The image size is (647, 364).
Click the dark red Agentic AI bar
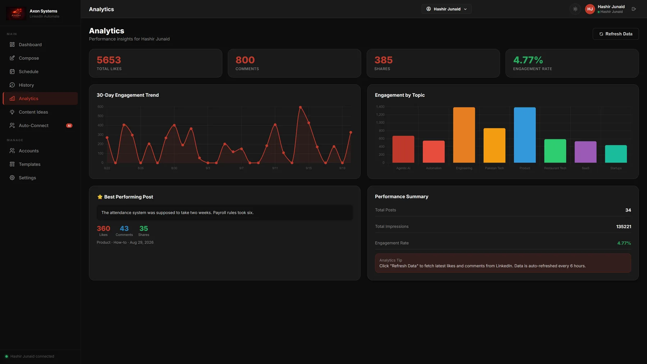(x=403, y=149)
